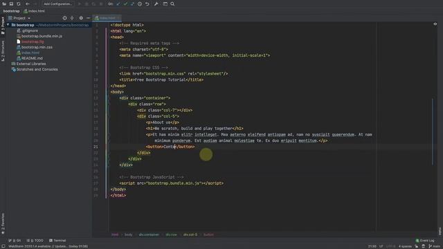Select Scratches and Consoles node
This screenshot has width=443, height=249.
35,69
